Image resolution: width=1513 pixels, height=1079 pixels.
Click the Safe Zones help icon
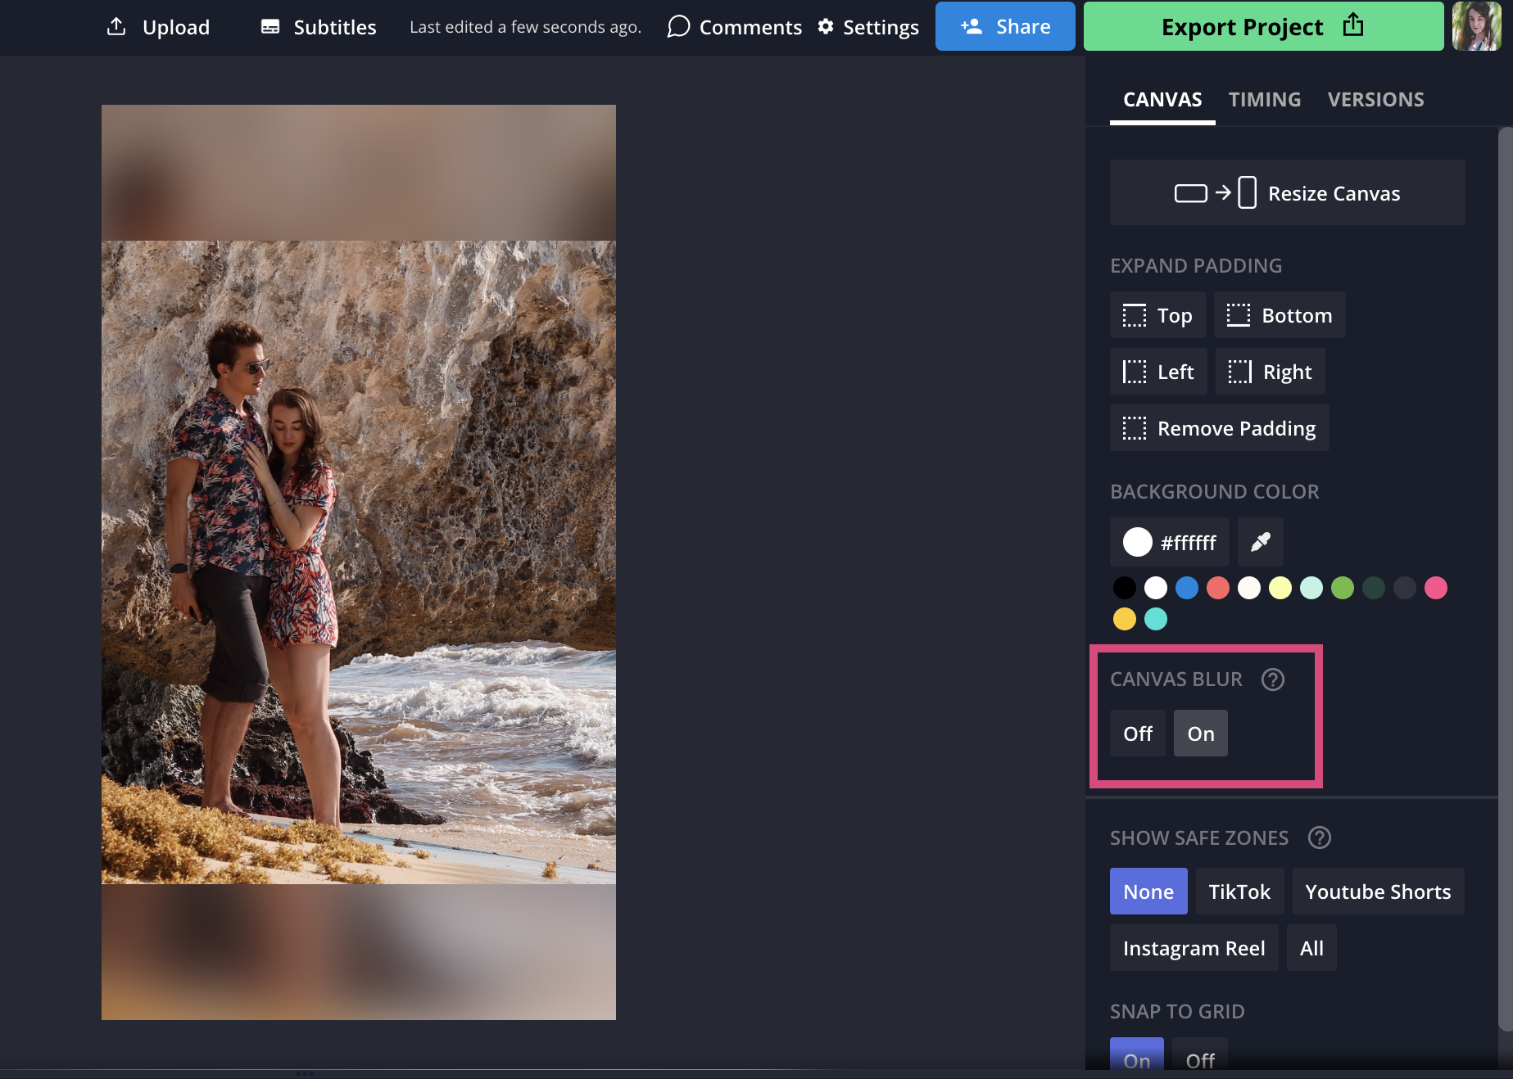(x=1319, y=837)
